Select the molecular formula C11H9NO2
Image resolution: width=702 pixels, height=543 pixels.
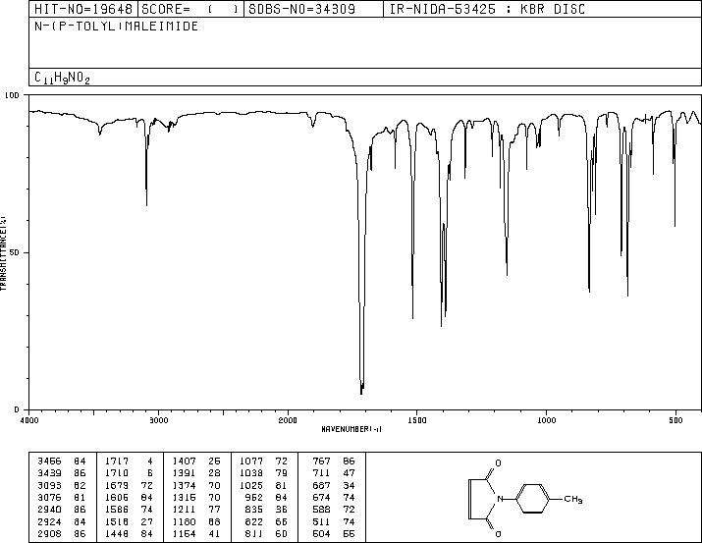coord(62,79)
